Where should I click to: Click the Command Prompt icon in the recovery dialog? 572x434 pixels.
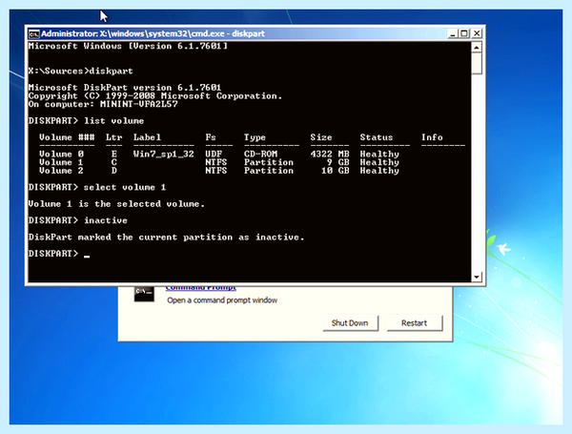(x=144, y=294)
